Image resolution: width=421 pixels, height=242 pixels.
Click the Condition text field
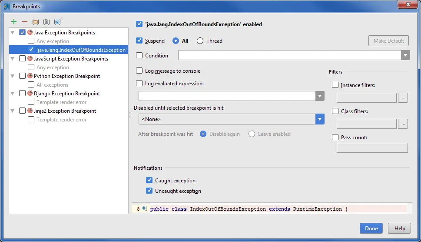pos(290,55)
